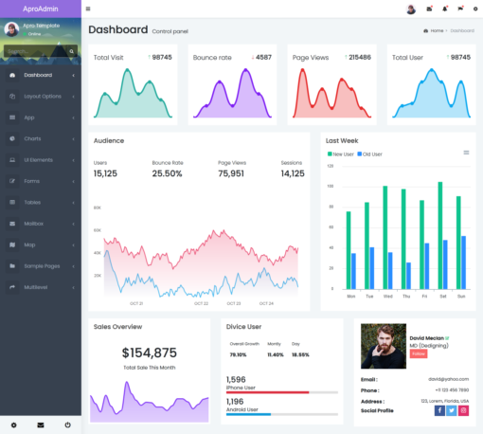Expand the Tables menu chevron
The height and width of the screenshot is (434, 483).
pyautogui.click(x=74, y=203)
